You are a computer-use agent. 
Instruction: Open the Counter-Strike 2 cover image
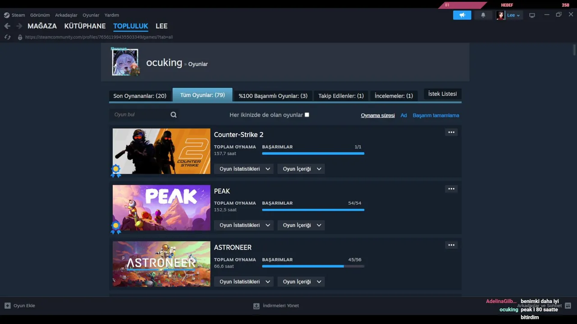click(161, 151)
